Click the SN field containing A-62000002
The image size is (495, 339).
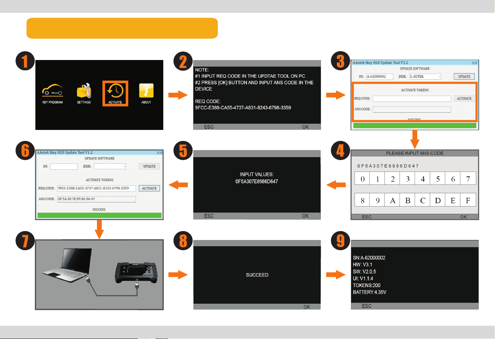[x=379, y=77]
